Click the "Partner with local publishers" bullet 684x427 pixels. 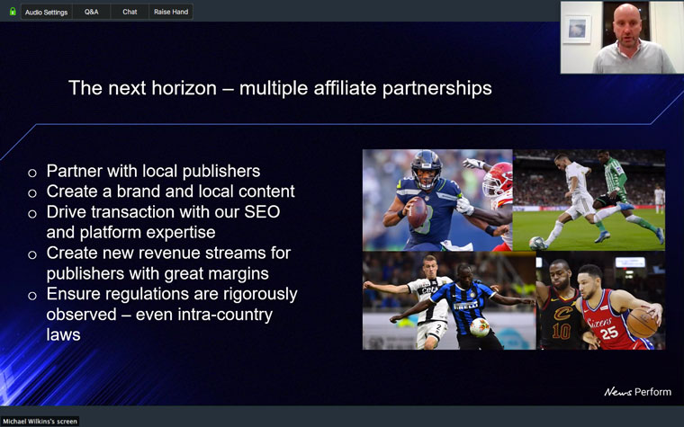[153, 171]
